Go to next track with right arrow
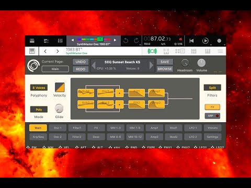 115,40
